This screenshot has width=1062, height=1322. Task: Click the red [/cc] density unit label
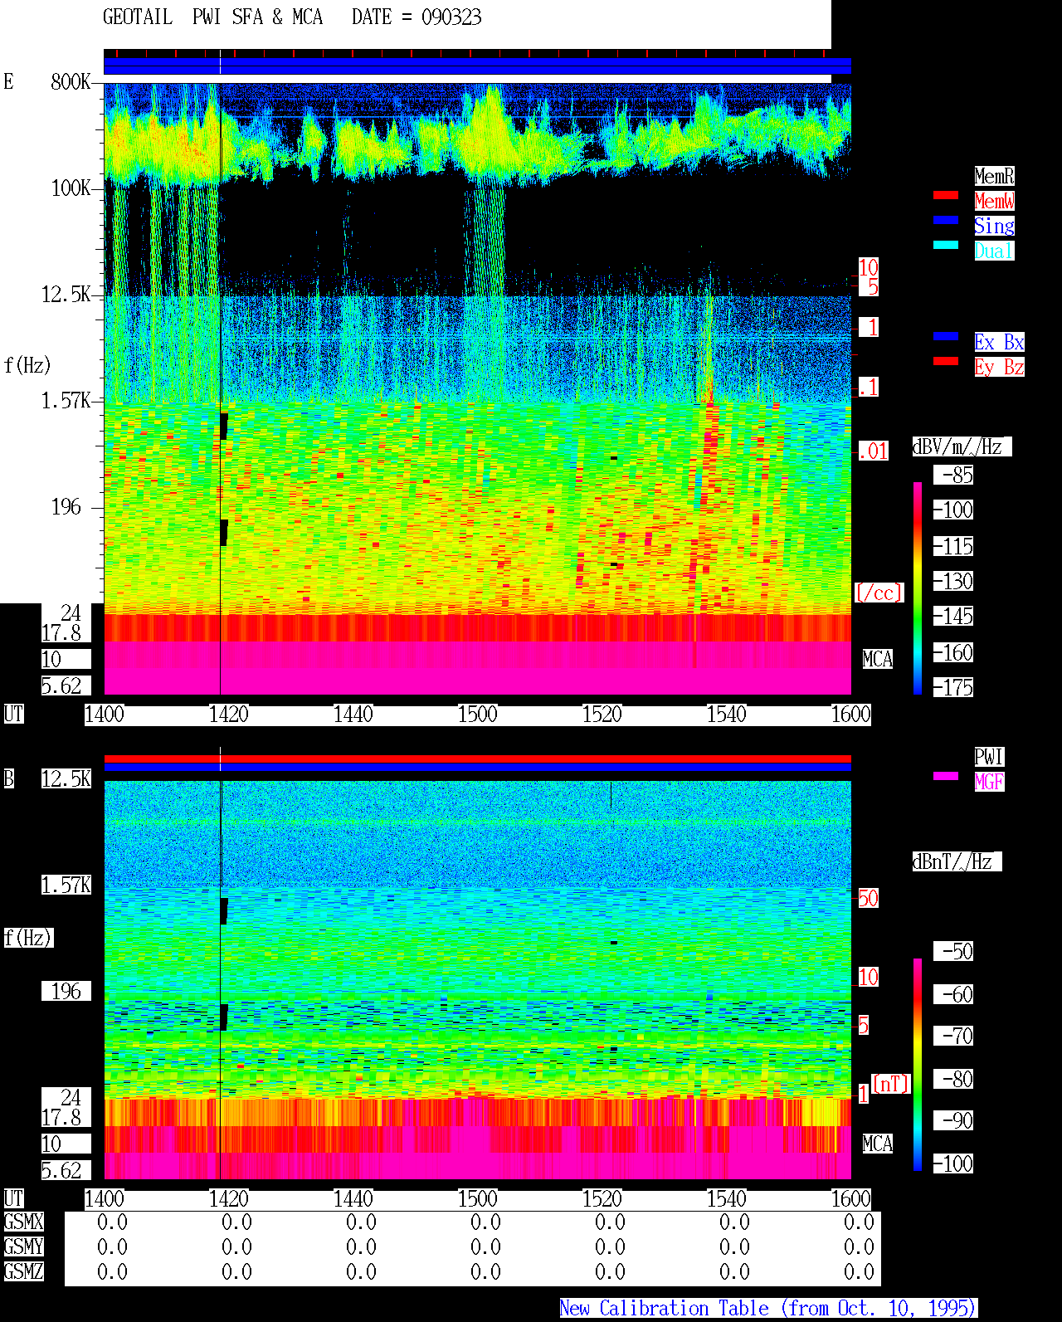pyautogui.click(x=879, y=593)
